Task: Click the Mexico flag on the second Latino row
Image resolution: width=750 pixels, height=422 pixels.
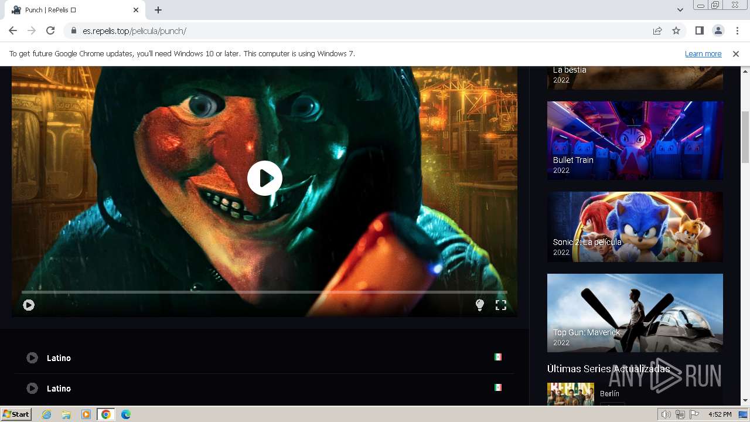Action: (497, 387)
